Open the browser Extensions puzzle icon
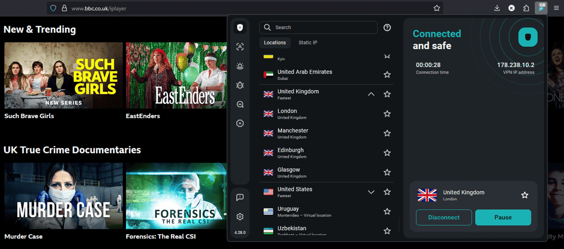This screenshot has height=249, width=564. (526, 8)
